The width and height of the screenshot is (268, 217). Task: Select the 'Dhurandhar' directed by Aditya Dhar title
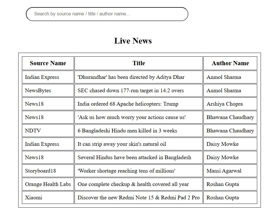[x=139, y=77]
